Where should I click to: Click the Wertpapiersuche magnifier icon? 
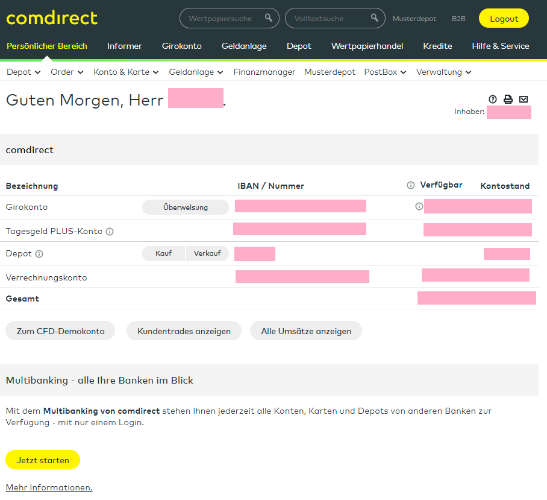pyautogui.click(x=269, y=18)
